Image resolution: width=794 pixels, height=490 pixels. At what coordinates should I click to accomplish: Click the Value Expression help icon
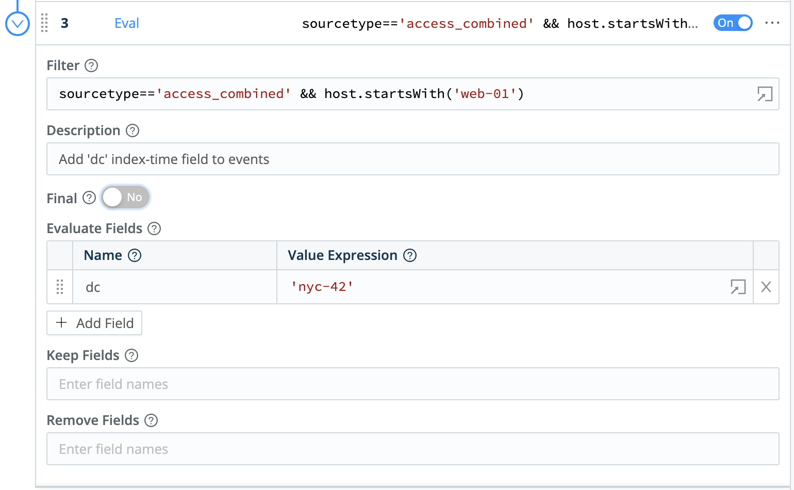410,255
